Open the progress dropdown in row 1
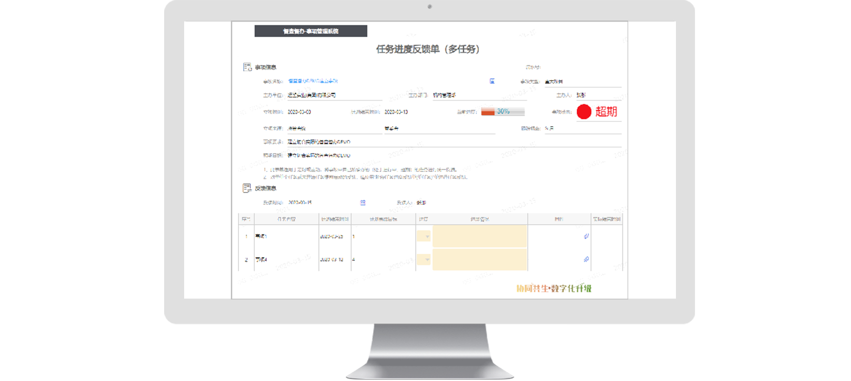Viewport: 851px width, 381px height. (424, 236)
